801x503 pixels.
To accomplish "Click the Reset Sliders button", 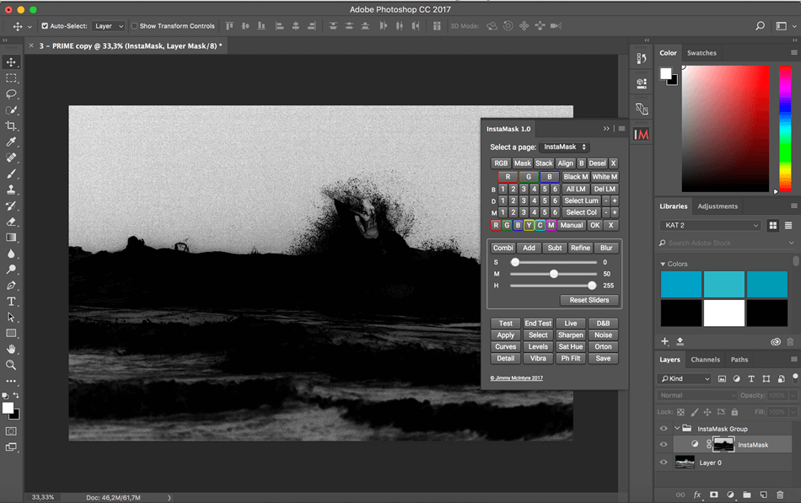I will [589, 300].
